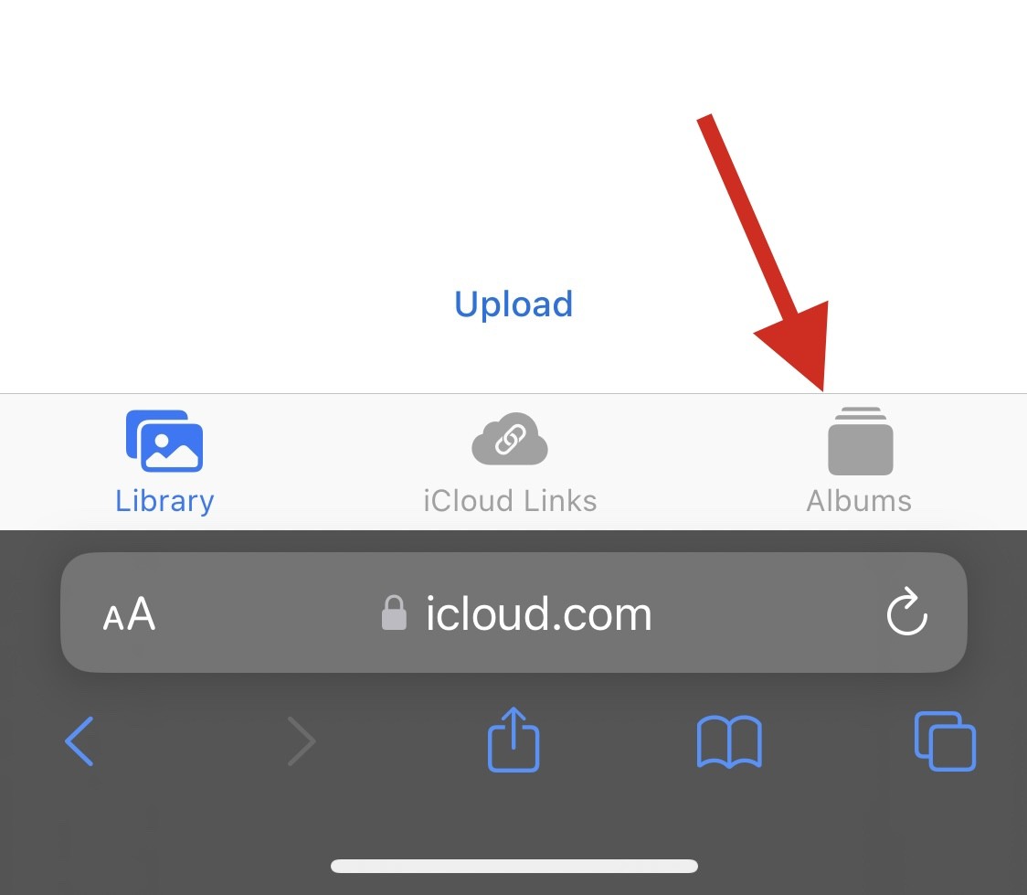
Task: Tap the grayed-out forward arrow
Action: (x=302, y=741)
